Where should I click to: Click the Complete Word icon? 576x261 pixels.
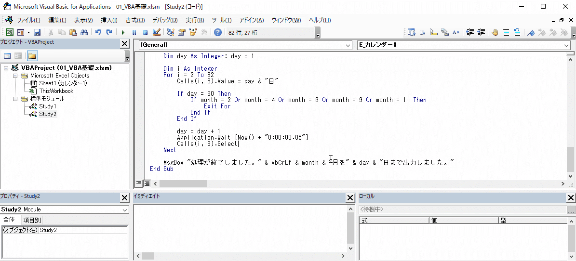(456, 32)
